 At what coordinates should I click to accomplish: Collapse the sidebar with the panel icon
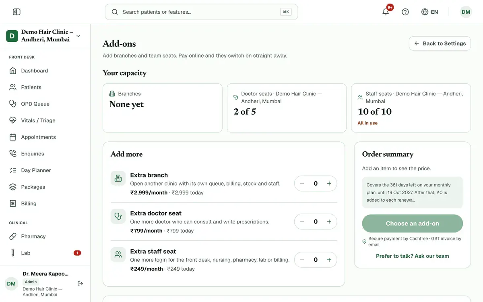click(x=17, y=12)
